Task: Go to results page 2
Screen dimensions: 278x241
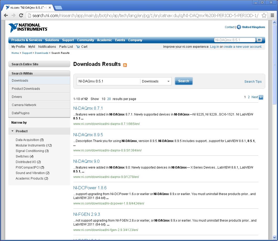Action: click(x=249, y=97)
